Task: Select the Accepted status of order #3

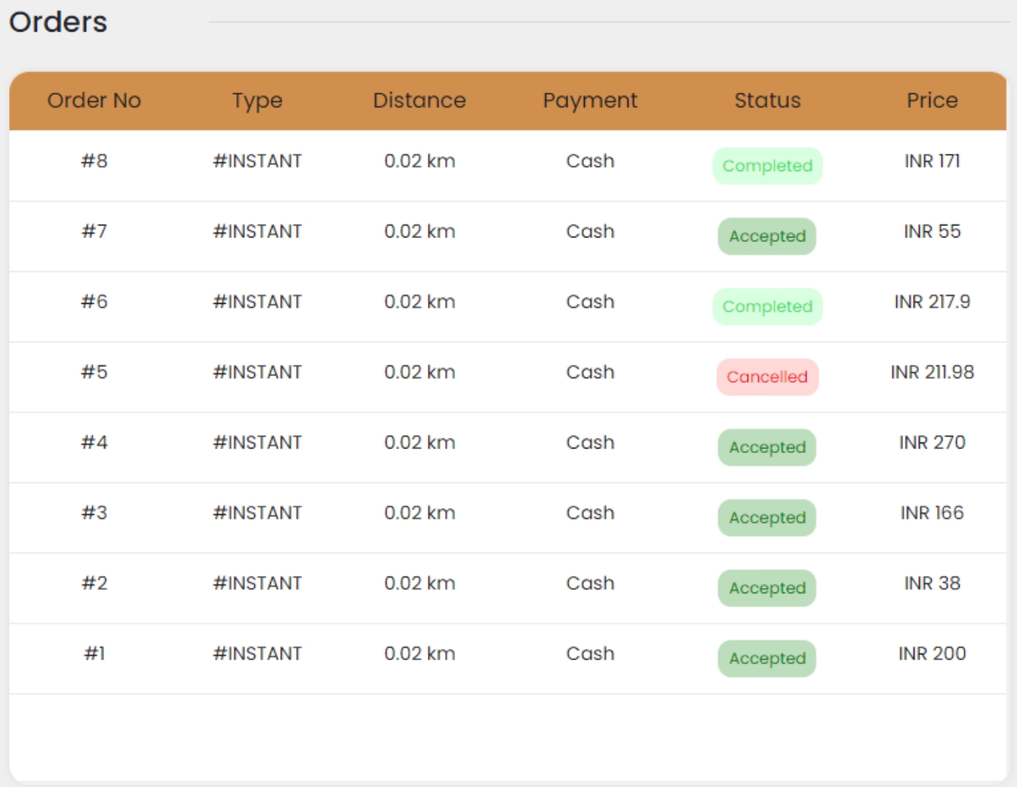Action: point(767,518)
